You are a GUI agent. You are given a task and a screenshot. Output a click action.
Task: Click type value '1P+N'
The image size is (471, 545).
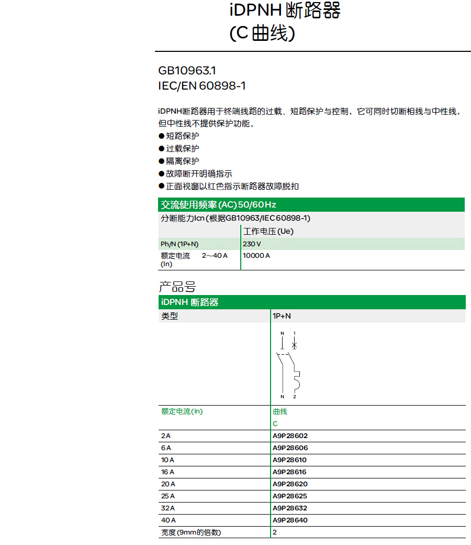[x=282, y=316]
